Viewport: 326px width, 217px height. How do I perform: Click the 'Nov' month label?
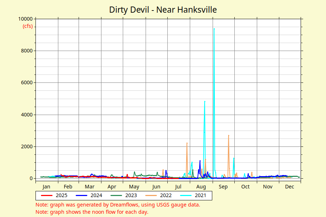tap(268, 187)
